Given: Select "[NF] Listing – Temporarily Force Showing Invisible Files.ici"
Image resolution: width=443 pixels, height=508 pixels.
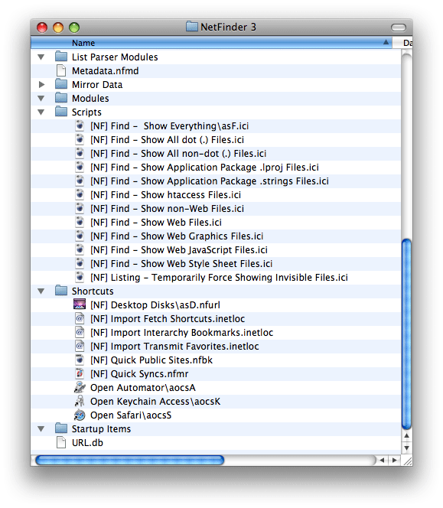Looking at the screenshot, I should 219,278.
